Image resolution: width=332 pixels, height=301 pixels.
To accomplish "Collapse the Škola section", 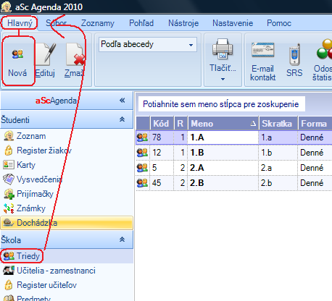I will (123, 239).
